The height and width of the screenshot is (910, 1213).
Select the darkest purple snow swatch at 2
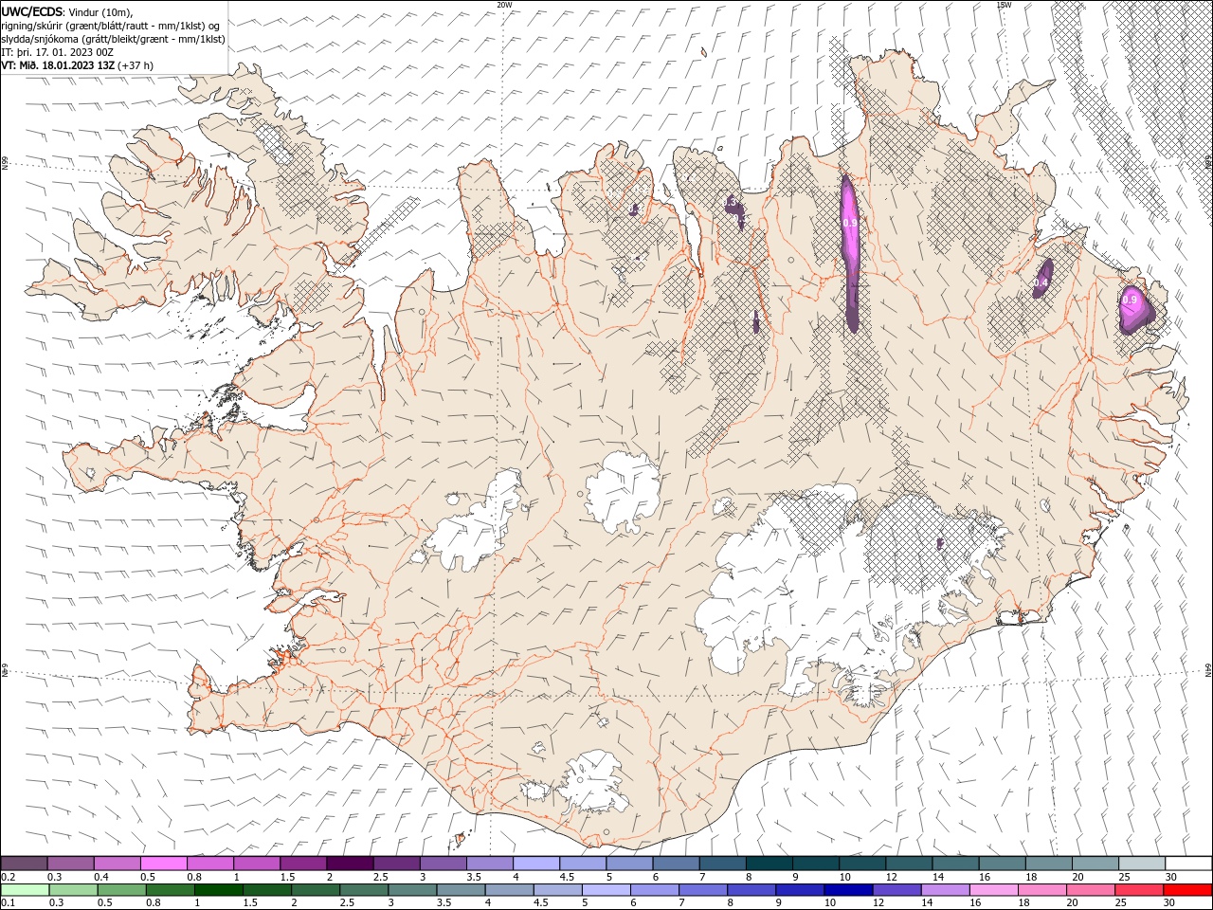pyautogui.click(x=350, y=864)
